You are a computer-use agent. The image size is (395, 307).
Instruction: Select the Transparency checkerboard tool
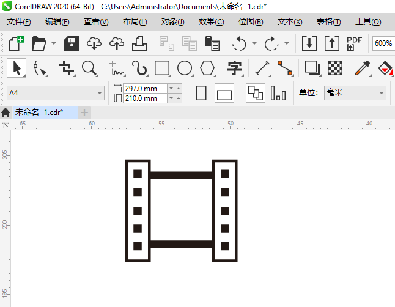pyautogui.click(x=335, y=68)
